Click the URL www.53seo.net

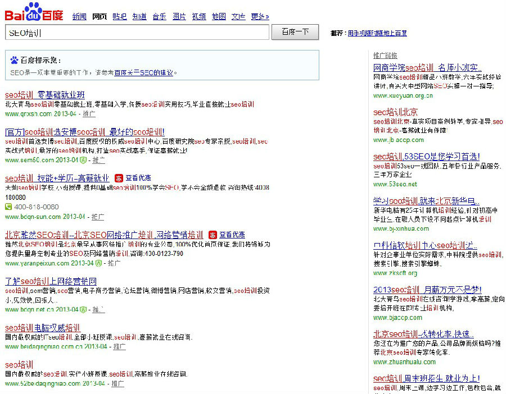tap(395, 184)
